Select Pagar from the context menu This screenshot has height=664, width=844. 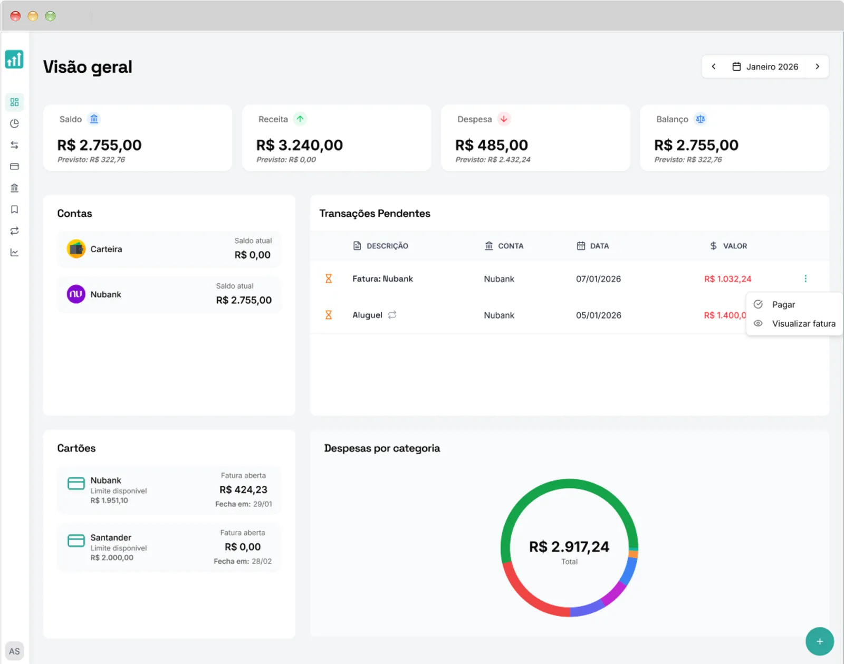(783, 304)
